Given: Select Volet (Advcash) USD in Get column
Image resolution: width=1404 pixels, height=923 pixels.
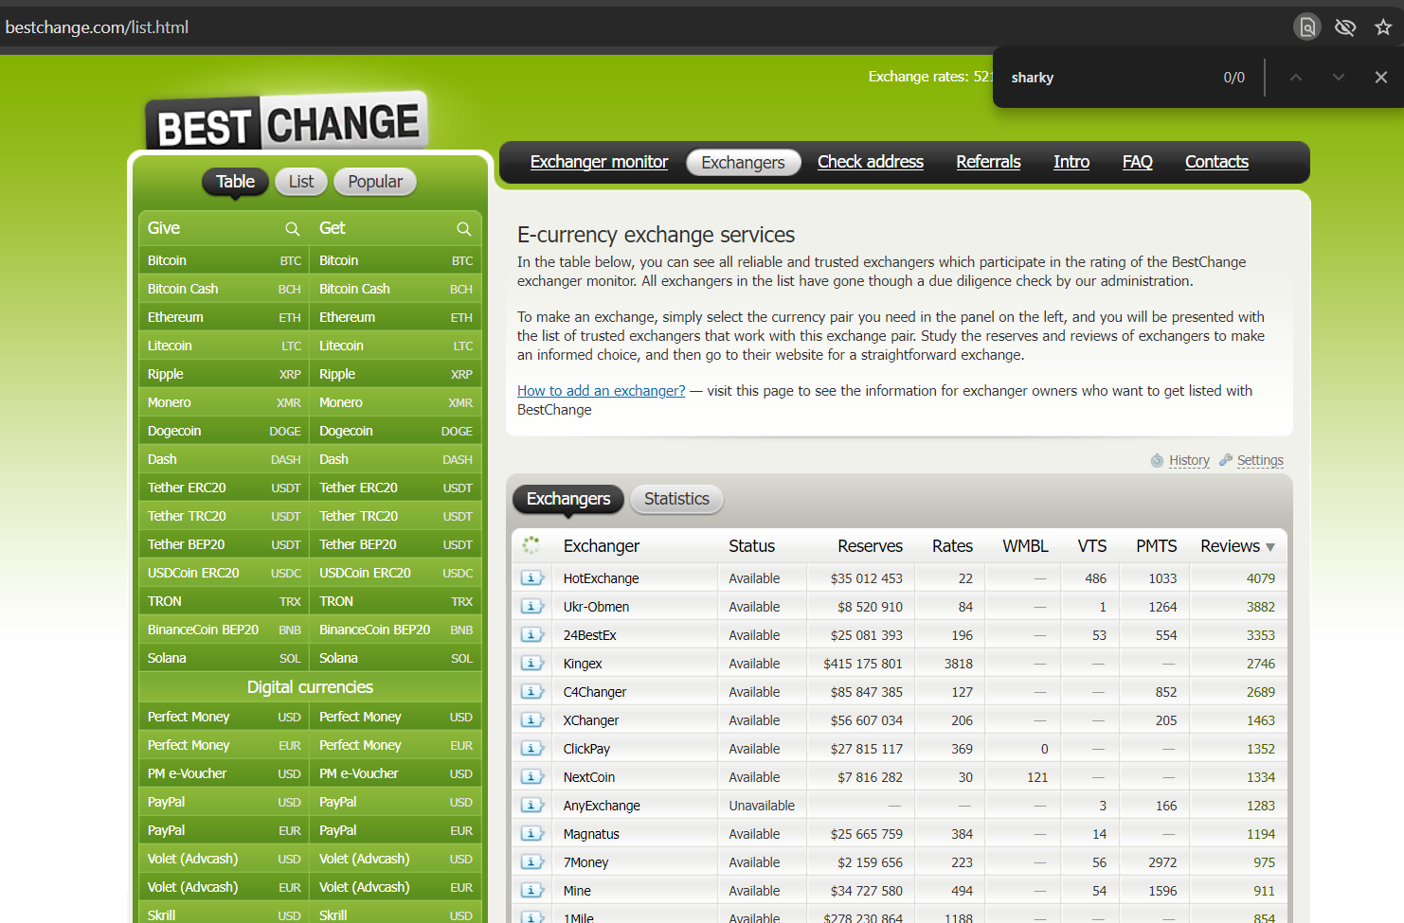Looking at the screenshot, I should tap(396, 859).
